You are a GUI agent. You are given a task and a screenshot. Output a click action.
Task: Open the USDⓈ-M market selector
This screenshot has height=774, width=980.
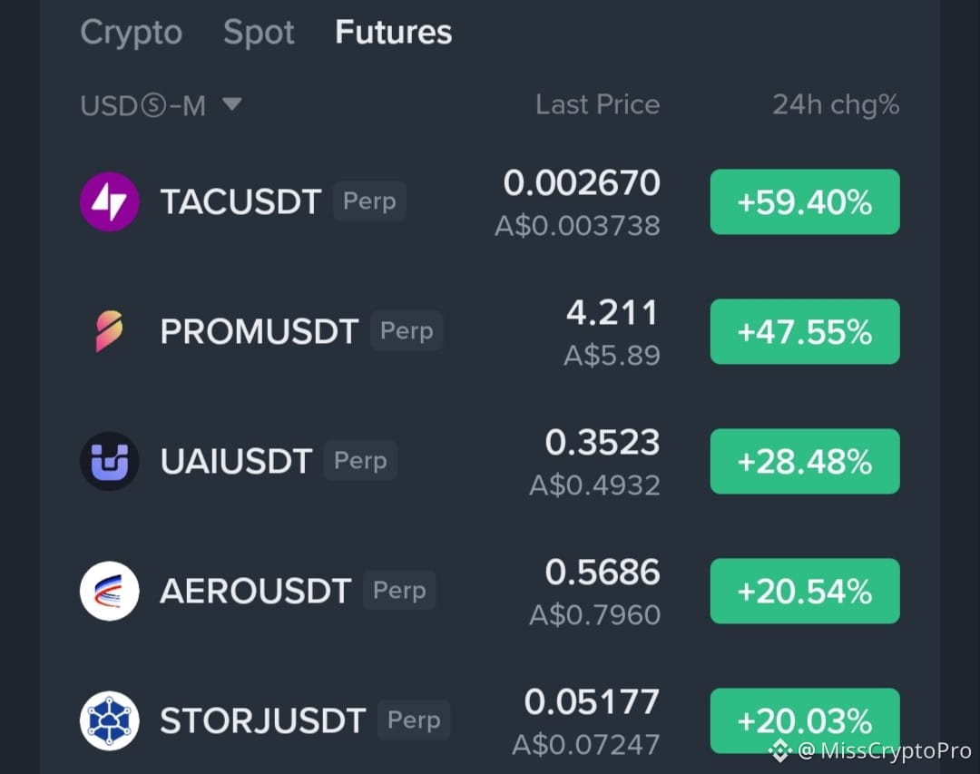tap(162, 105)
